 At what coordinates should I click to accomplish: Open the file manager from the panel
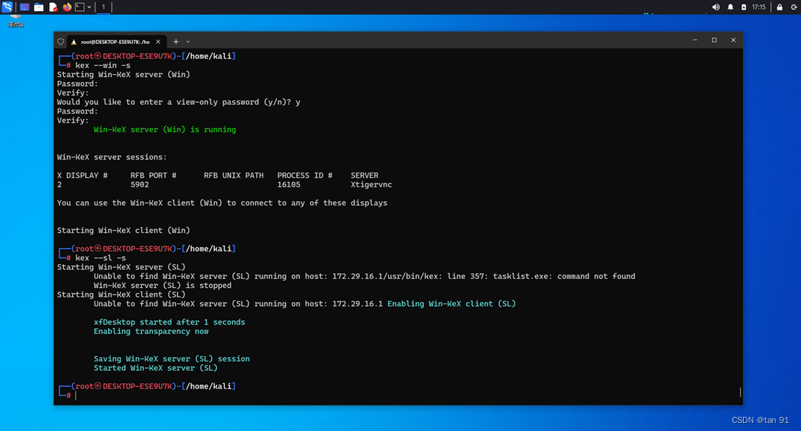pos(39,7)
